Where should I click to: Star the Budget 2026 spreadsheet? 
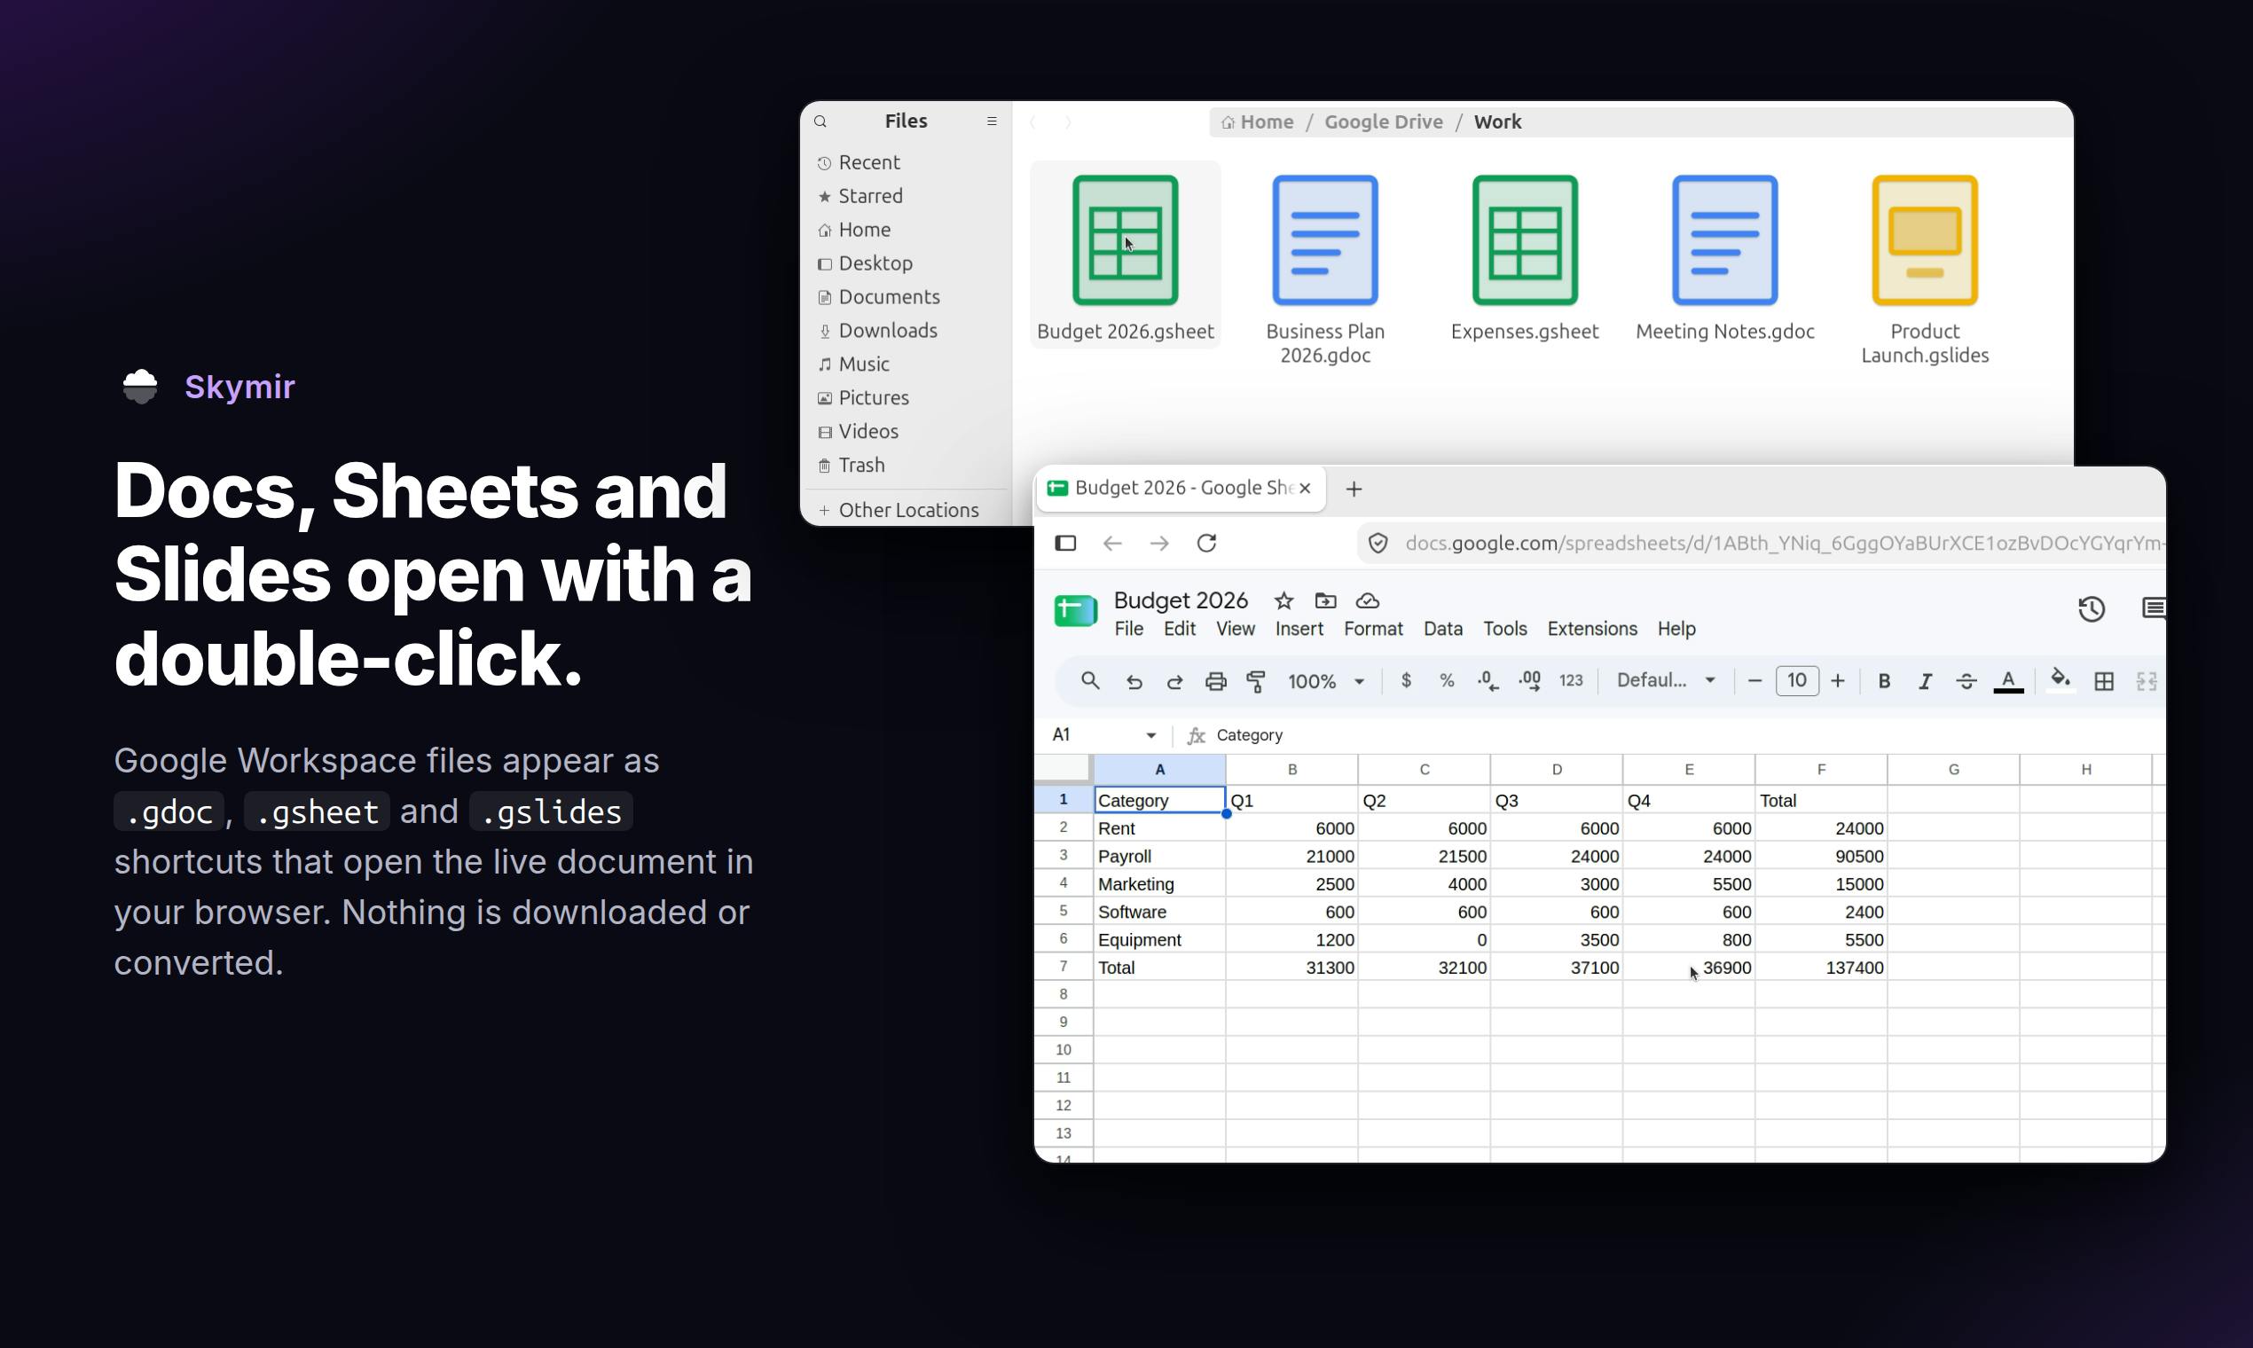point(1284,600)
